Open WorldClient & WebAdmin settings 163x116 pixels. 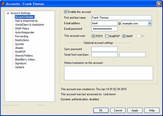(x=29, y=25)
